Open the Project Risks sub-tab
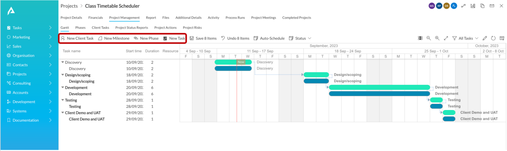The height and width of the screenshot is (151, 507). pyautogui.click(x=192, y=28)
